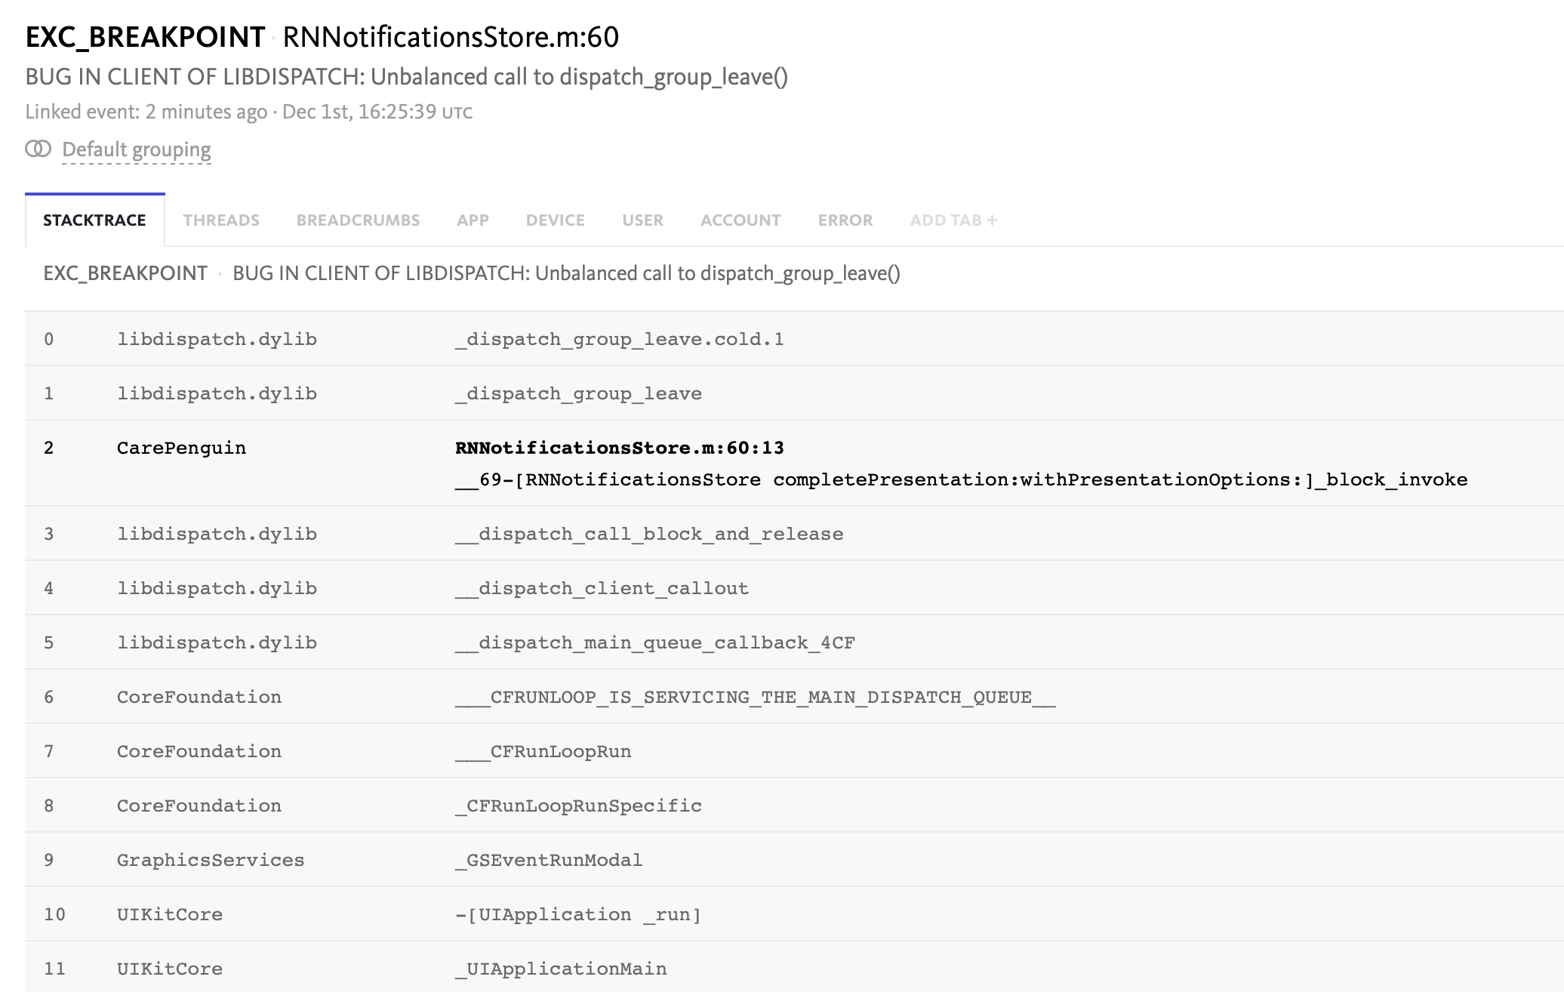1564x992 pixels.
Task: Select the EXC_BREAKPOINT issue title
Action: tap(144, 35)
